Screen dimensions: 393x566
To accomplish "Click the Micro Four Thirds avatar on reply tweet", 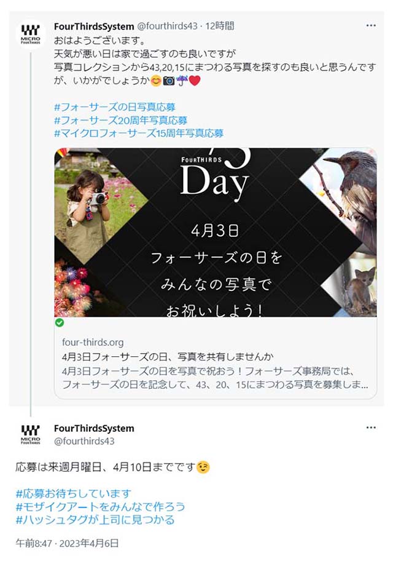I will pos(31,434).
